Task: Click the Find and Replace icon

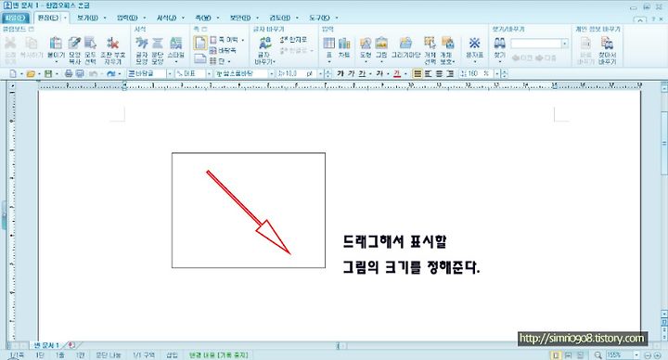Action: (x=607, y=44)
